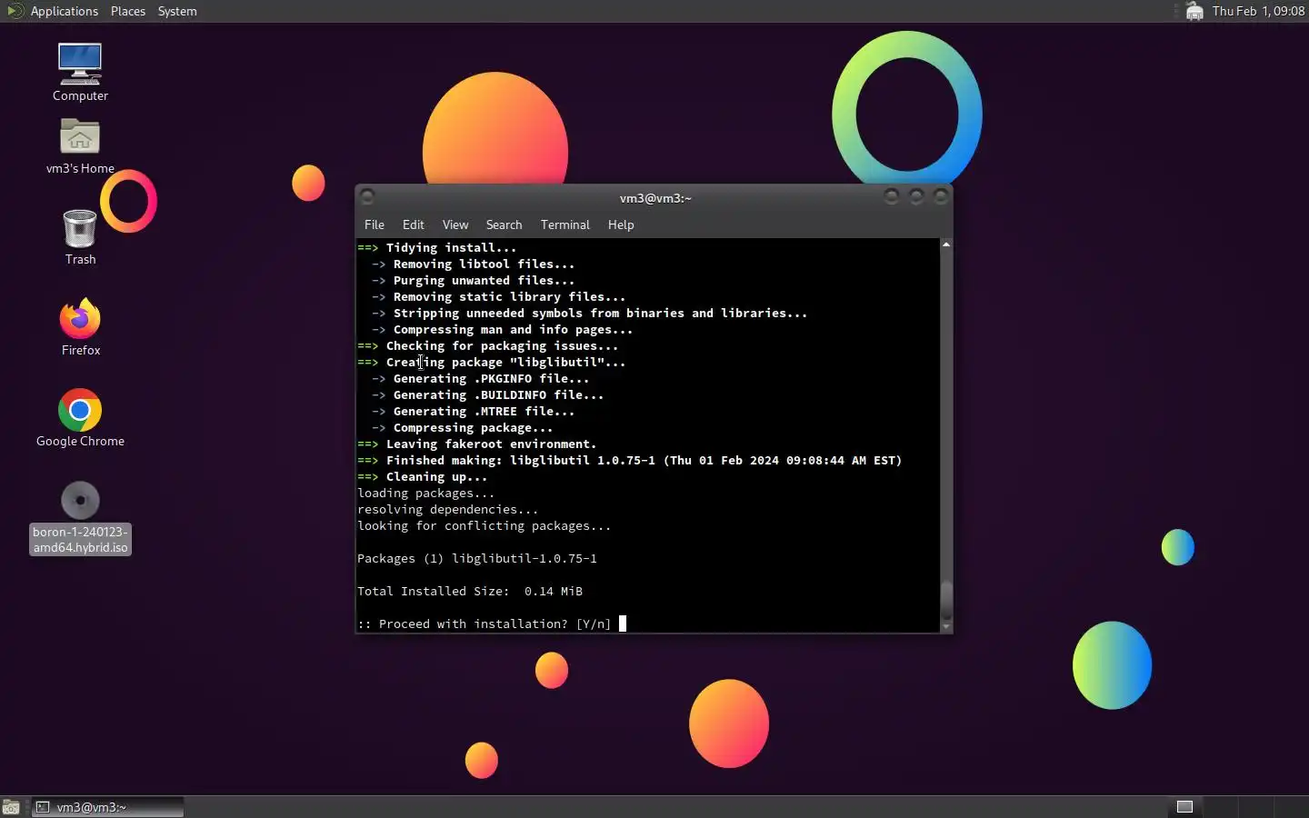Click the 'Tidying install...' line
Image resolution: width=1309 pixels, height=818 pixels.
pyautogui.click(x=437, y=247)
